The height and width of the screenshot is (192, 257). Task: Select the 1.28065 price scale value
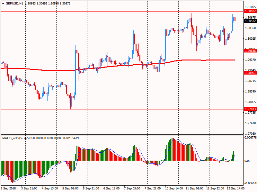(x=250, y=102)
